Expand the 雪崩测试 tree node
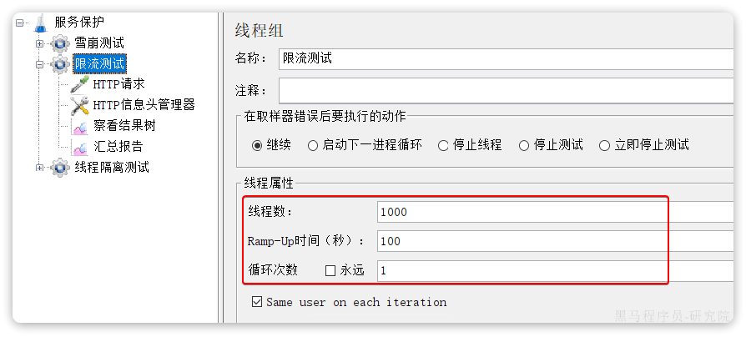 pos(39,43)
